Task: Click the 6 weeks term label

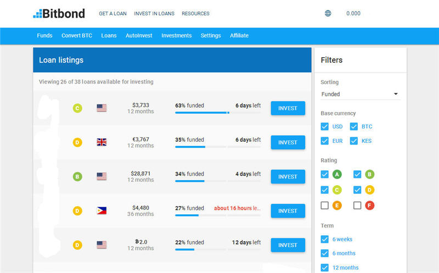Action: (342, 239)
